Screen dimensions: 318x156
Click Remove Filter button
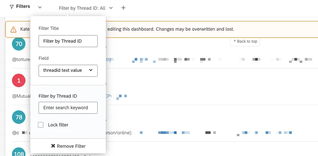[68, 146]
